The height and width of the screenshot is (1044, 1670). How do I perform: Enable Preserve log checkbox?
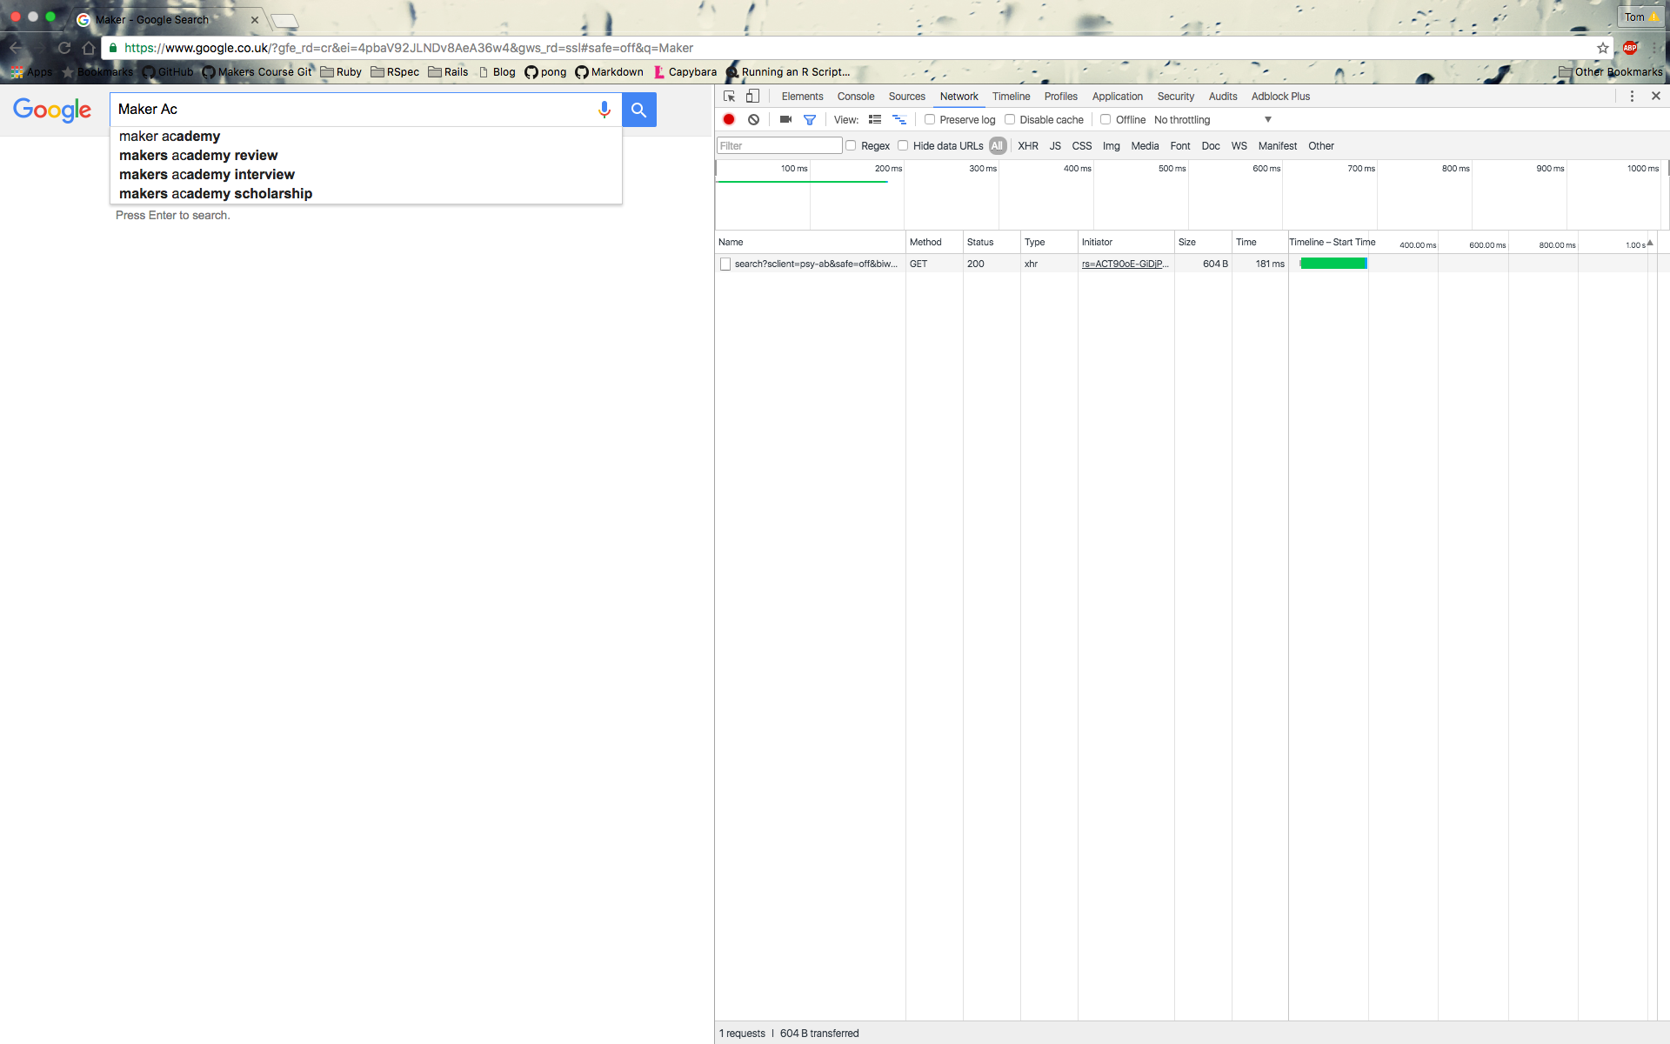pos(930,119)
